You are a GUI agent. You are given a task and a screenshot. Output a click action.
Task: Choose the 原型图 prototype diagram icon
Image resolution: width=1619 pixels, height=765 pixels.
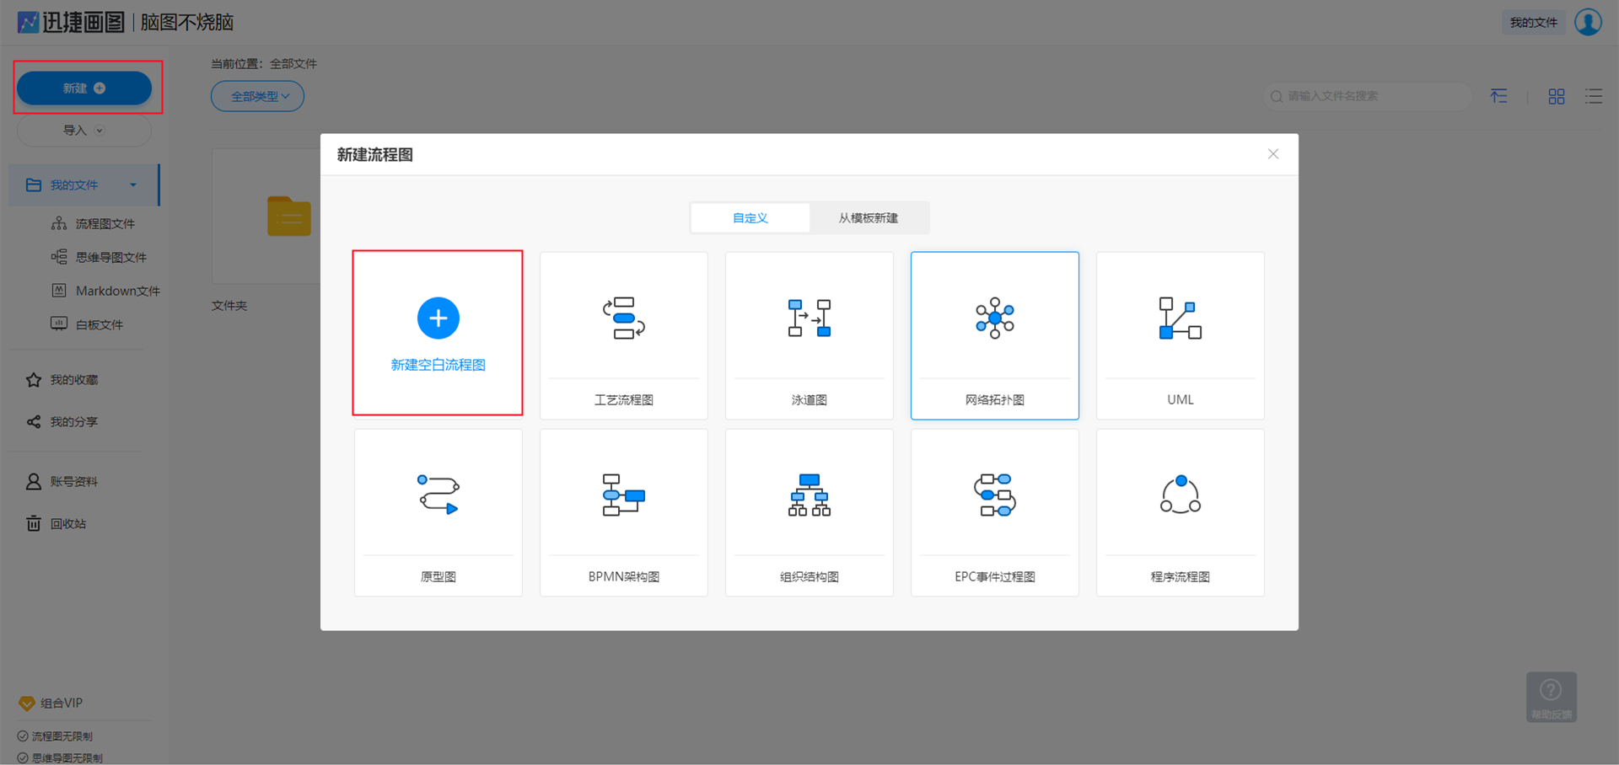click(x=438, y=495)
